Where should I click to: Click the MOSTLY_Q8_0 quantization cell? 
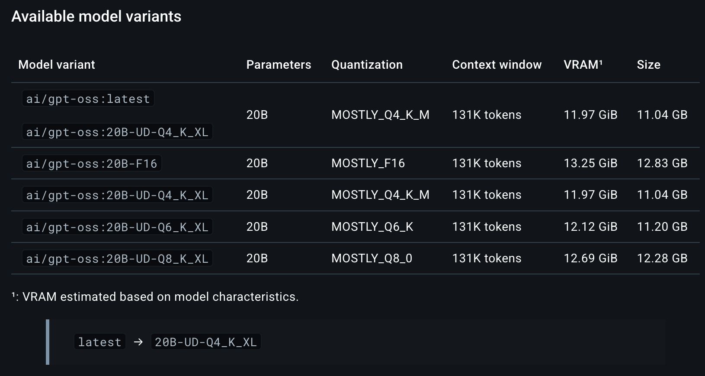point(372,258)
